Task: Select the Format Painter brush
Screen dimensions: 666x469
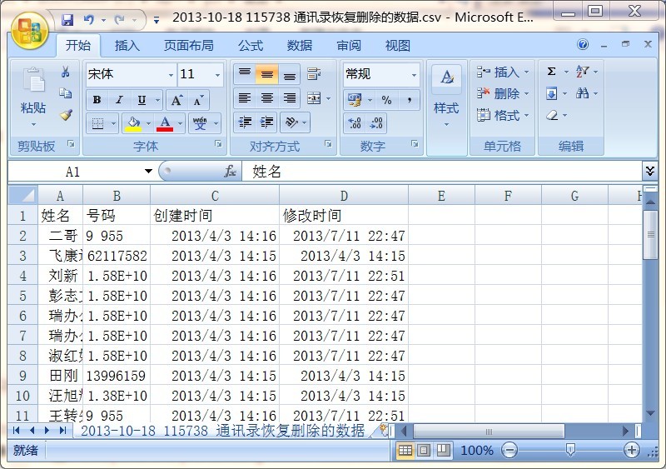Action: point(65,115)
